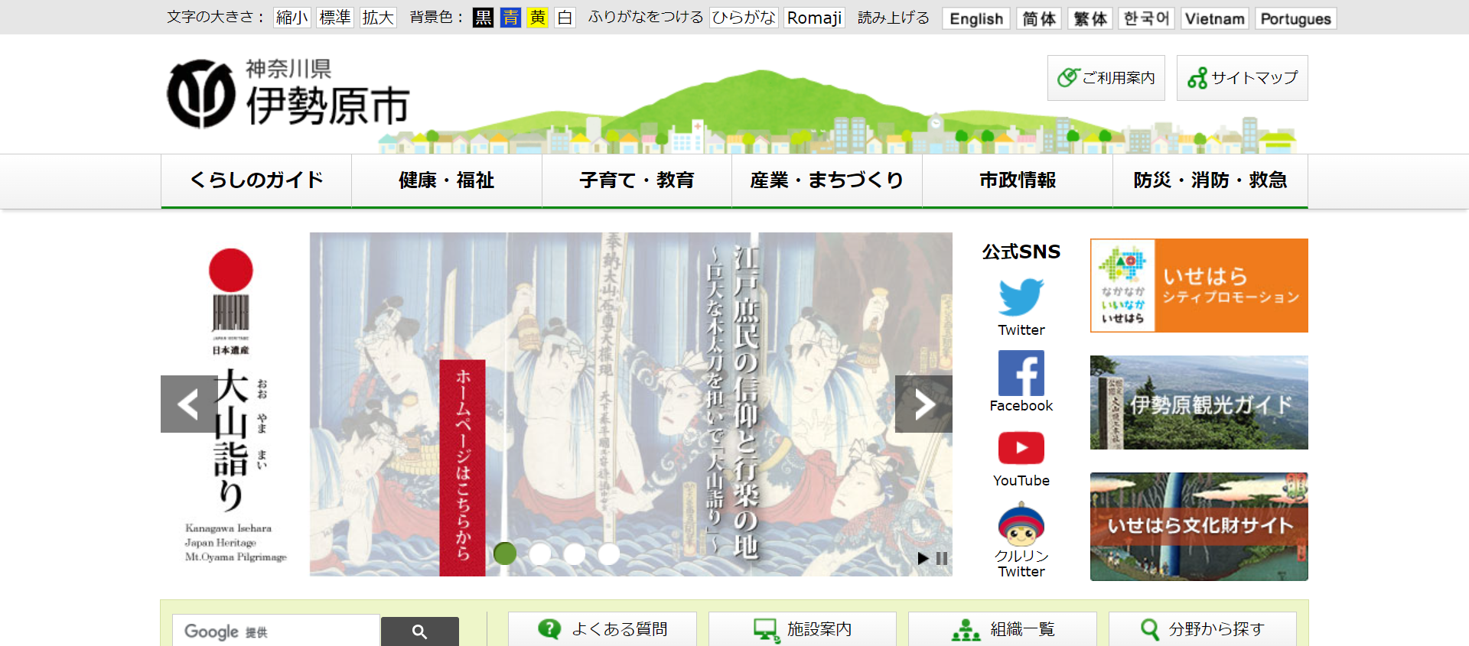Select the third carousel dot
The image size is (1469, 646).
point(575,553)
